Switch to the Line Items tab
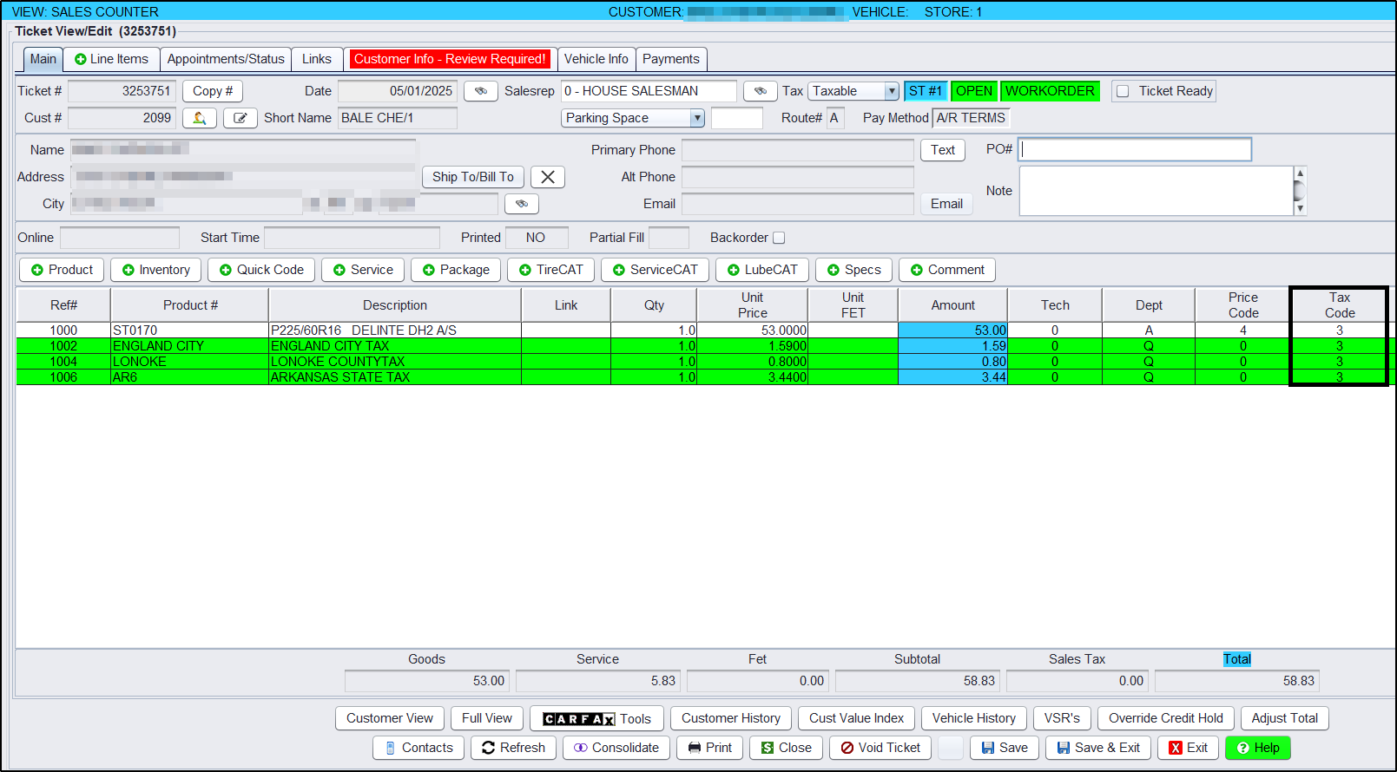1397x772 pixels. (111, 59)
